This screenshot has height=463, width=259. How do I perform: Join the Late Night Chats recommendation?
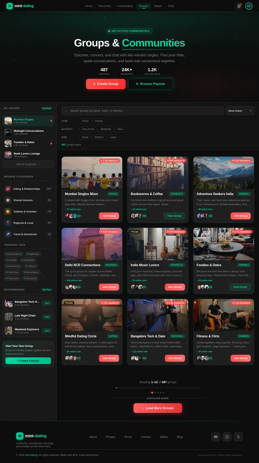47,317
